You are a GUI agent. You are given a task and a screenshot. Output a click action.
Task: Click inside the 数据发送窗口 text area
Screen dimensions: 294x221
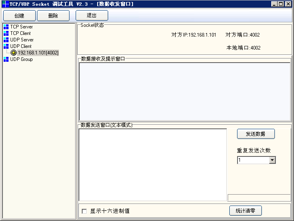click(x=152, y=165)
